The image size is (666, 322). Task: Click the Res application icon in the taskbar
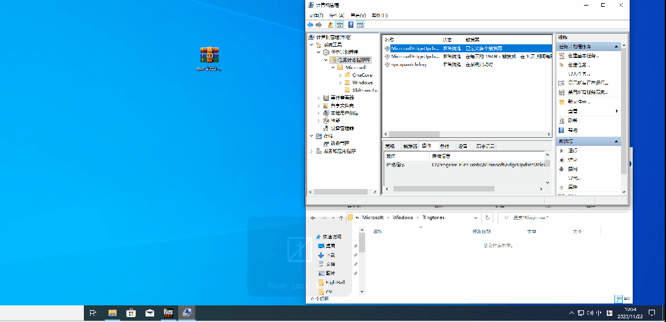tap(168, 313)
